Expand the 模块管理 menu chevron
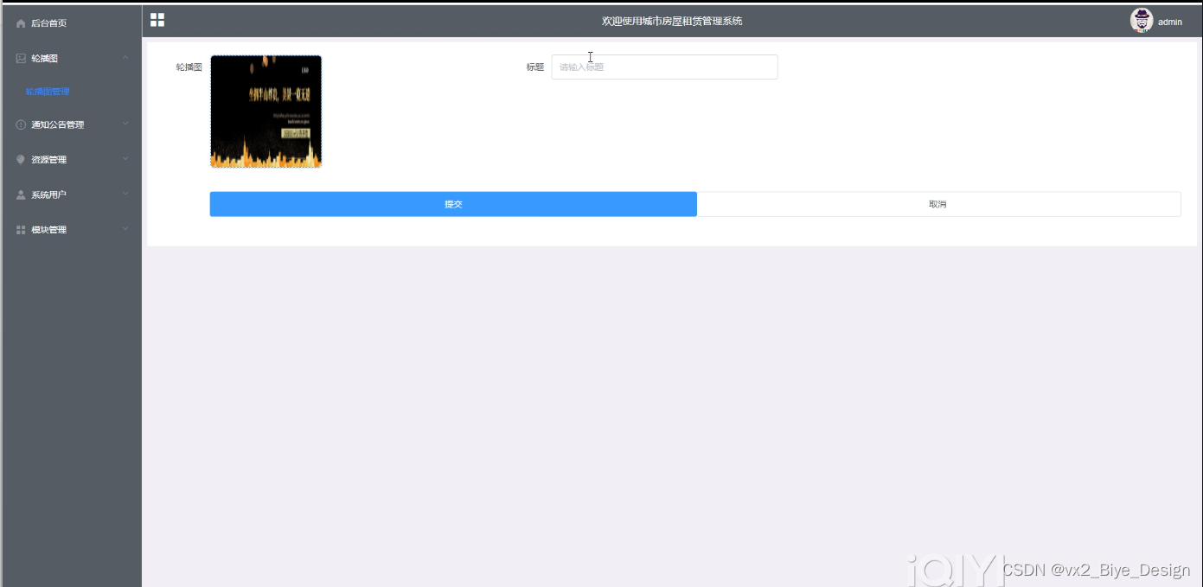 [x=125, y=229]
